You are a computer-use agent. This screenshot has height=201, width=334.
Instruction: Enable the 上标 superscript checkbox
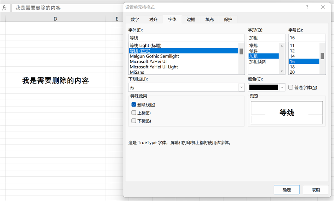coord(134,113)
